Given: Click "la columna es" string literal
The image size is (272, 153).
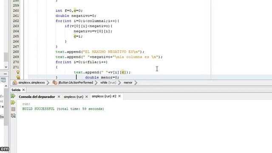Looking at the screenshot, I should click(x=133, y=57).
